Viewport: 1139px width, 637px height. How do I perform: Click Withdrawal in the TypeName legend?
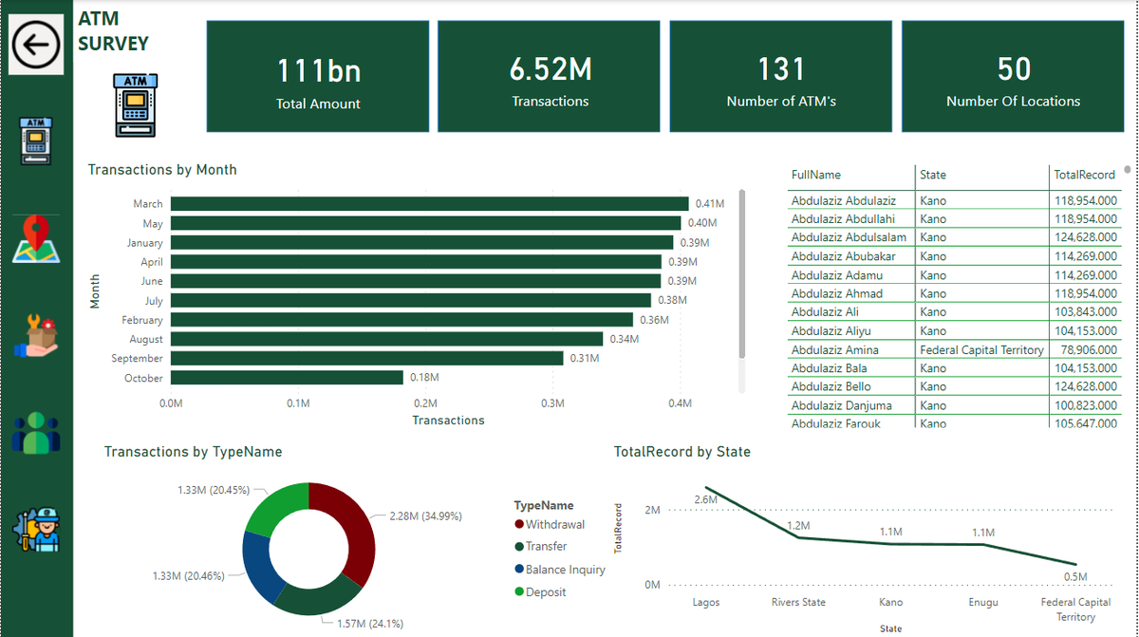click(550, 524)
